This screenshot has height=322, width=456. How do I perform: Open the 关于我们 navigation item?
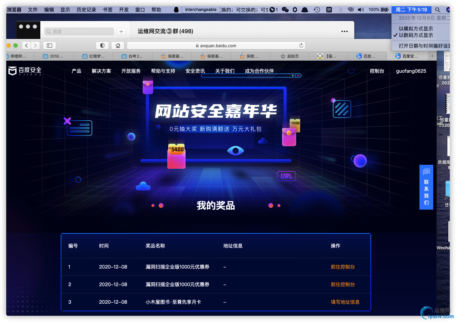(225, 71)
